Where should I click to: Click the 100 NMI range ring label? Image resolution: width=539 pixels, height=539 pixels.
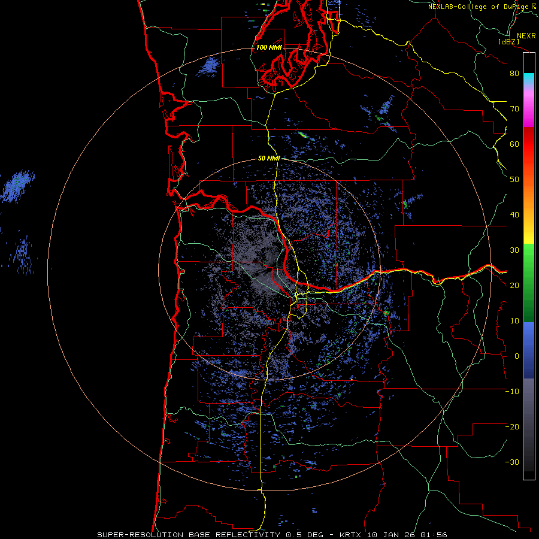coord(269,47)
